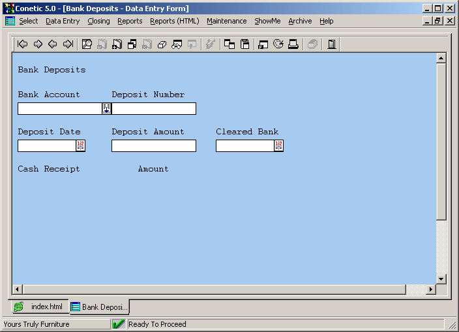Open the Deposit Date calendar picker
The image size is (459, 332).
tap(81, 145)
